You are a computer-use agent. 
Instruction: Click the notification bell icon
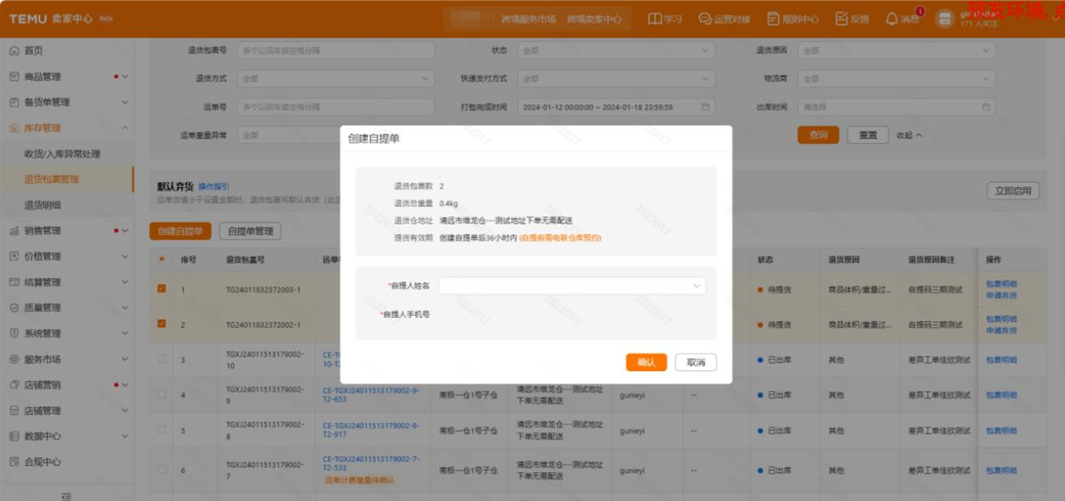pos(892,18)
